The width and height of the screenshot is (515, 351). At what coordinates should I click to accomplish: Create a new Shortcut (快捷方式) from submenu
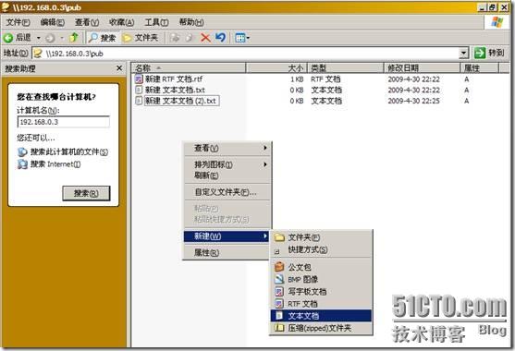click(x=321, y=250)
